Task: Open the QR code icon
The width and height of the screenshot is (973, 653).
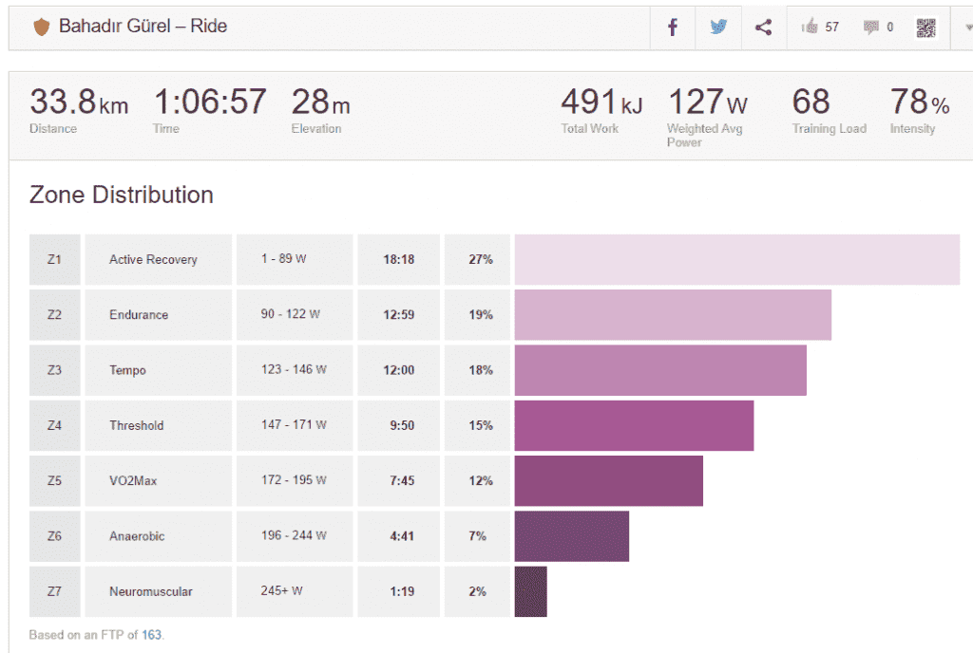Action: [x=925, y=28]
